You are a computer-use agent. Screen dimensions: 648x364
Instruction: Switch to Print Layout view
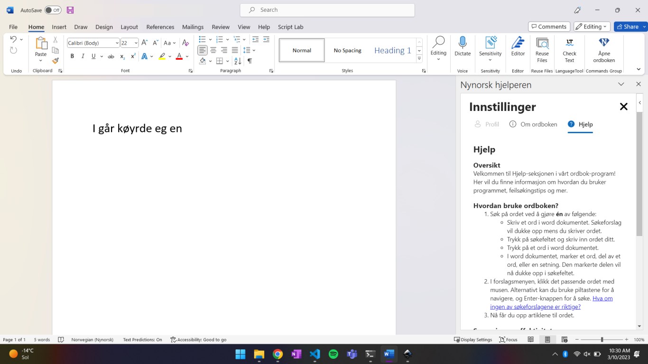547,340
